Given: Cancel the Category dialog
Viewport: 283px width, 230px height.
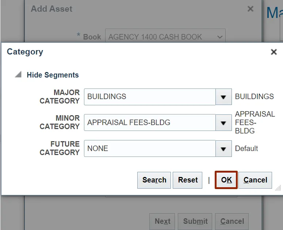Looking at the screenshot, I should pyautogui.click(x=255, y=180).
